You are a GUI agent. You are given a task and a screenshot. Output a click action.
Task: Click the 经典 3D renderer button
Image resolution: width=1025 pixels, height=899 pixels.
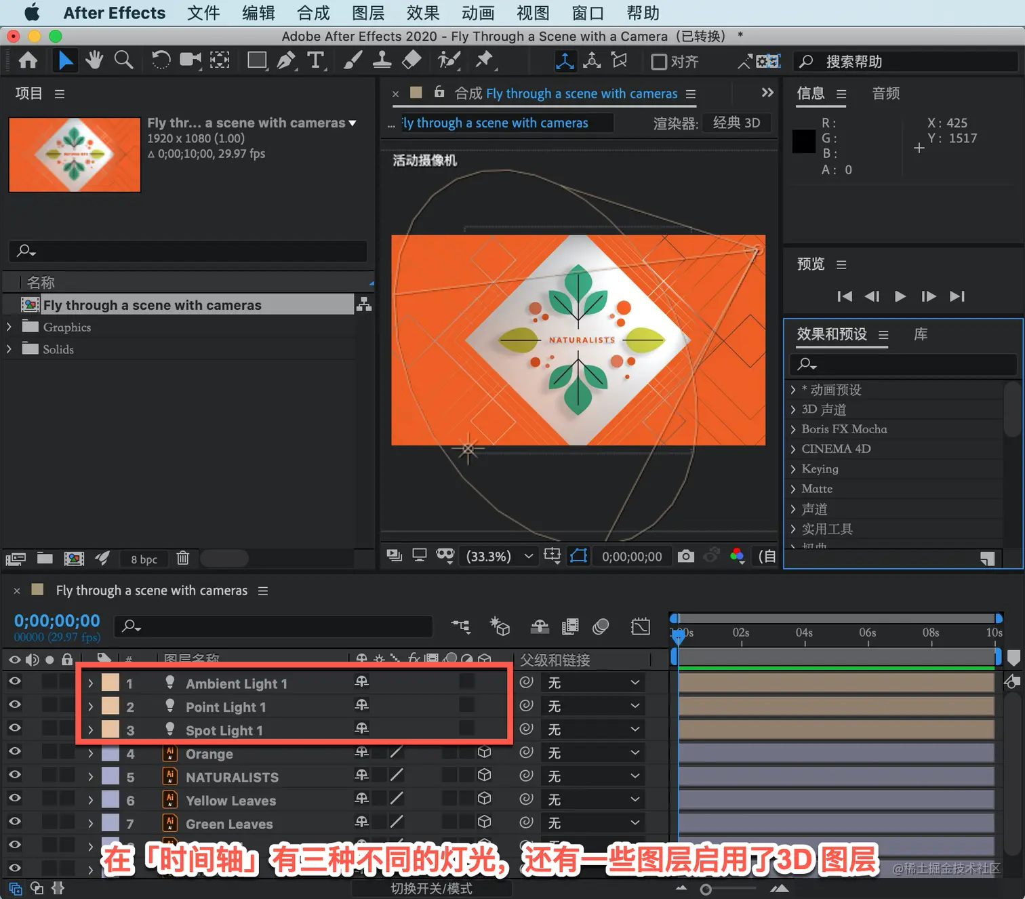click(737, 123)
